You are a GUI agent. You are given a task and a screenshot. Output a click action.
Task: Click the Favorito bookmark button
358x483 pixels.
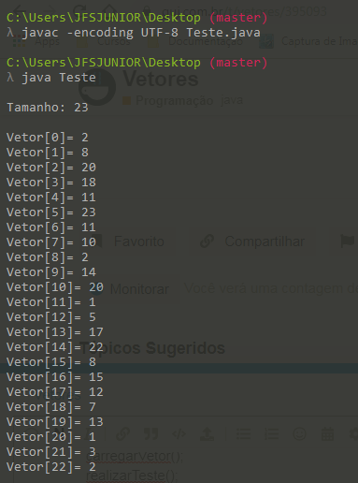coord(133,241)
